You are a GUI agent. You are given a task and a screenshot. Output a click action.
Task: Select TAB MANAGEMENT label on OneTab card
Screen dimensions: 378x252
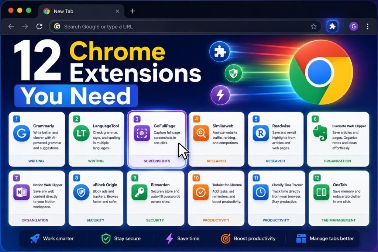click(339, 220)
